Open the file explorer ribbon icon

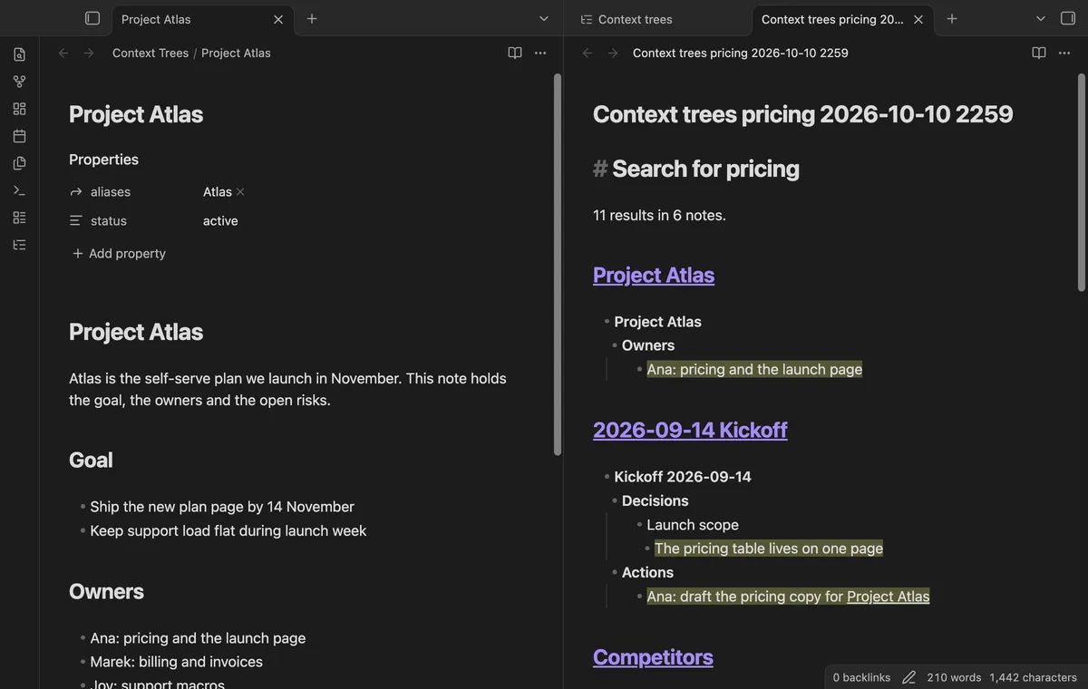19,54
